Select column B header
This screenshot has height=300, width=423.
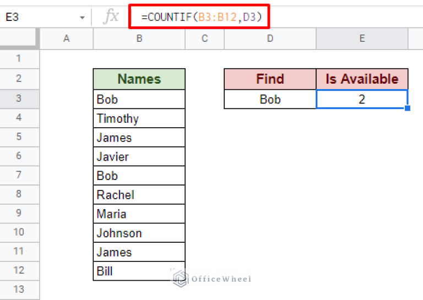click(x=139, y=38)
